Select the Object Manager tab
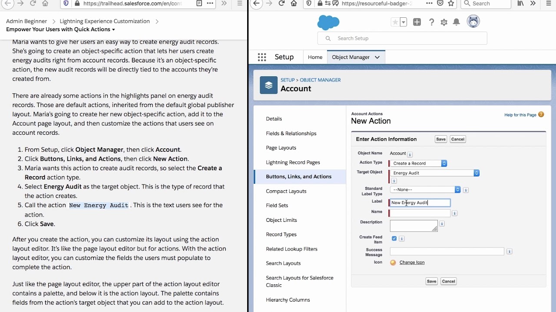Image resolution: width=556 pixels, height=312 pixels. (351, 57)
